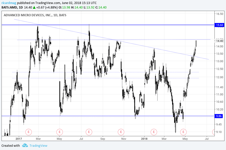Click the 2018 label on time axis
The height and width of the screenshot is (150, 226).
pos(144,139)
